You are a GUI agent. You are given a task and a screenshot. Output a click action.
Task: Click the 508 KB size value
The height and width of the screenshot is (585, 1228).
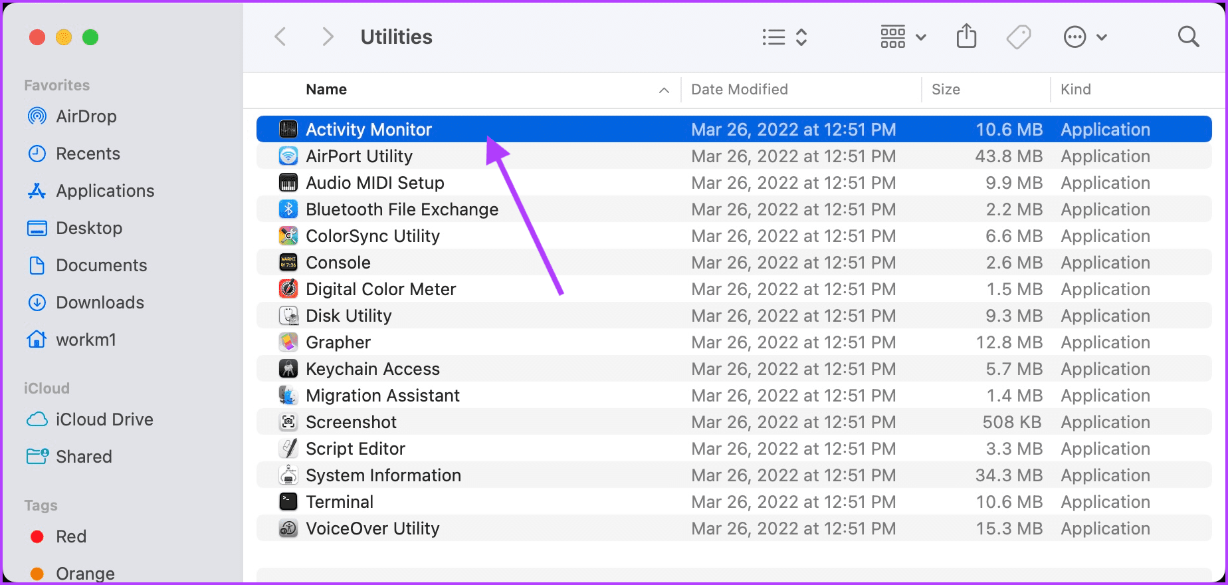[x=1012, y=422]
